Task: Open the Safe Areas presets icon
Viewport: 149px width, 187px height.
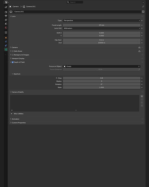Action: point(139,51)
